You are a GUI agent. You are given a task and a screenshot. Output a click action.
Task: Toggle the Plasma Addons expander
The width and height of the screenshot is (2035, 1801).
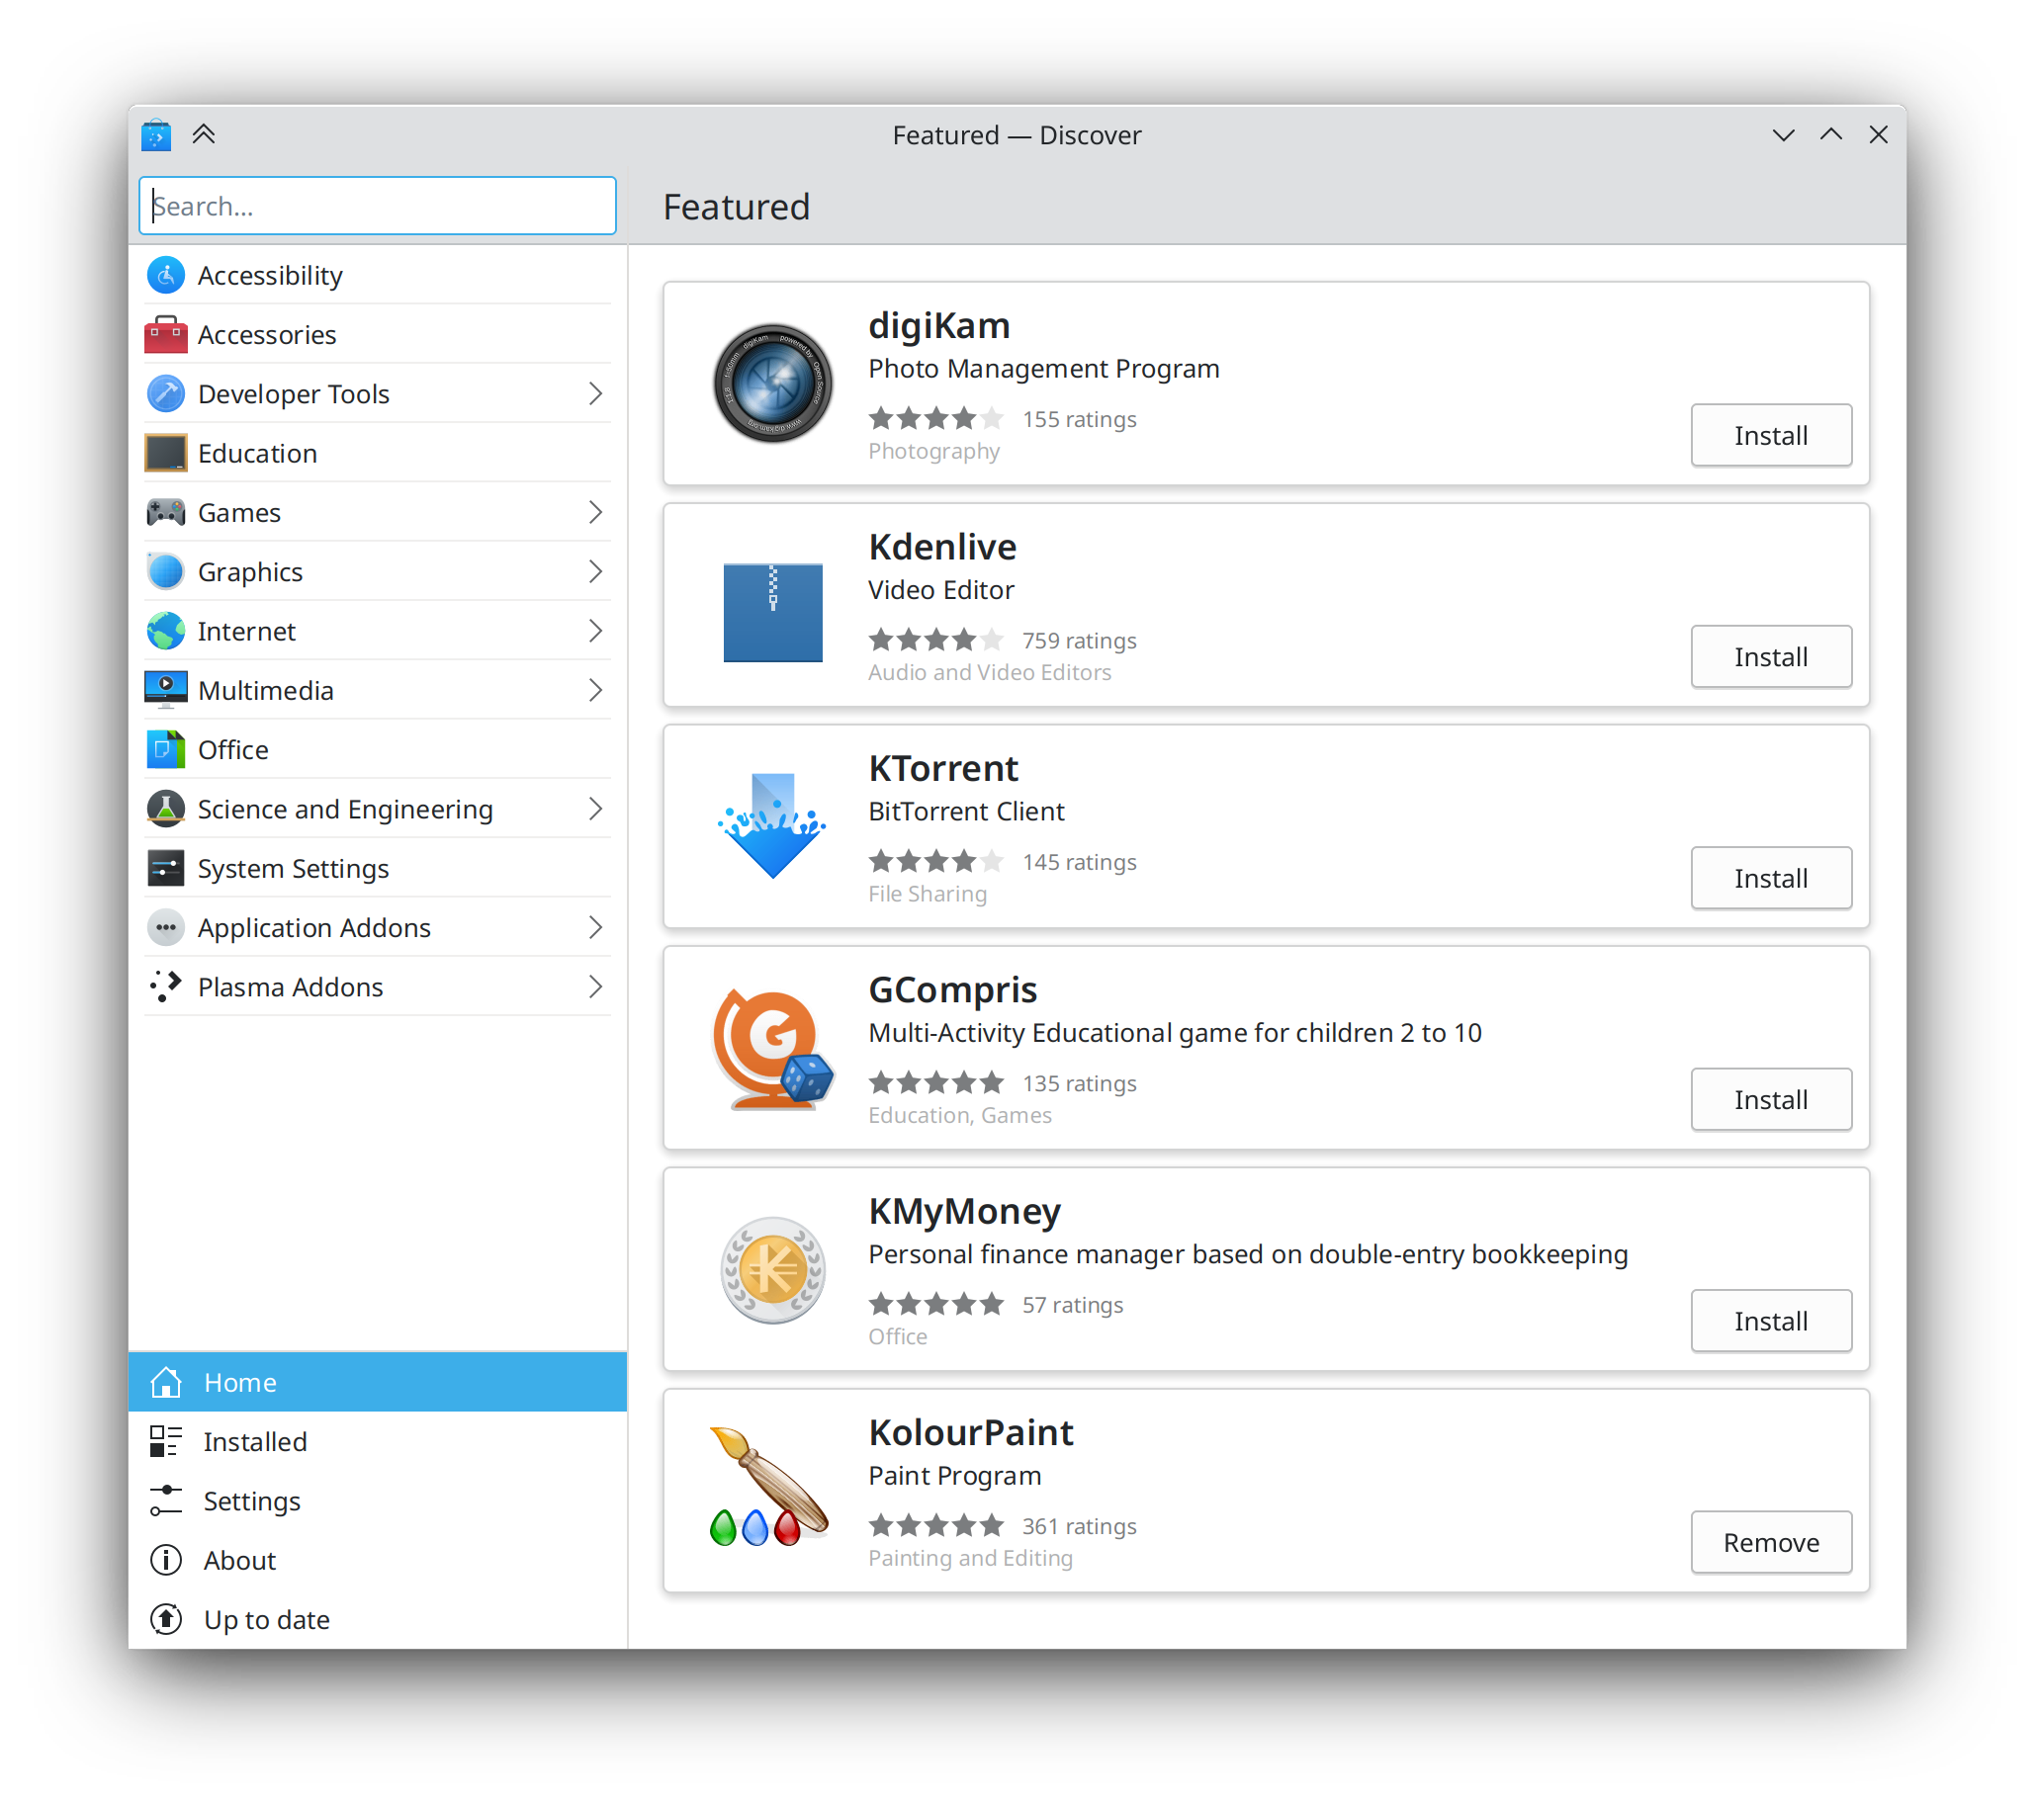(x=600, y=987)
